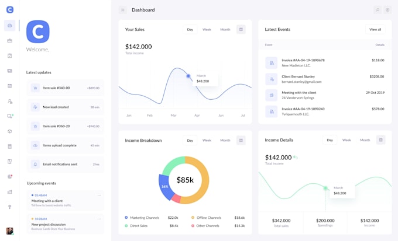Click invoice icon for Invoice #AA-04-19-1890243
The image size is (398, 241).
(x=272, y=111)
